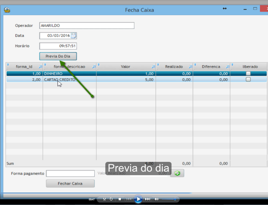The width and height of the screenshot is (268, 205).
Task: Click Realizado 0,00 in CARTAO CREDITO row
Action: [174, 79]
